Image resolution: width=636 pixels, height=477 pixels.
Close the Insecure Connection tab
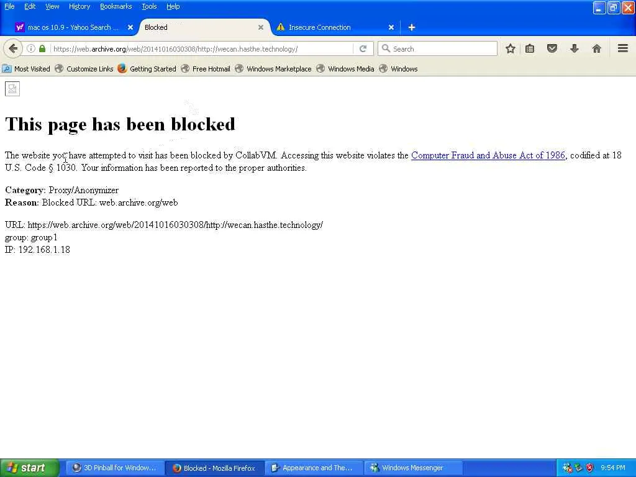tap(391, 27)
